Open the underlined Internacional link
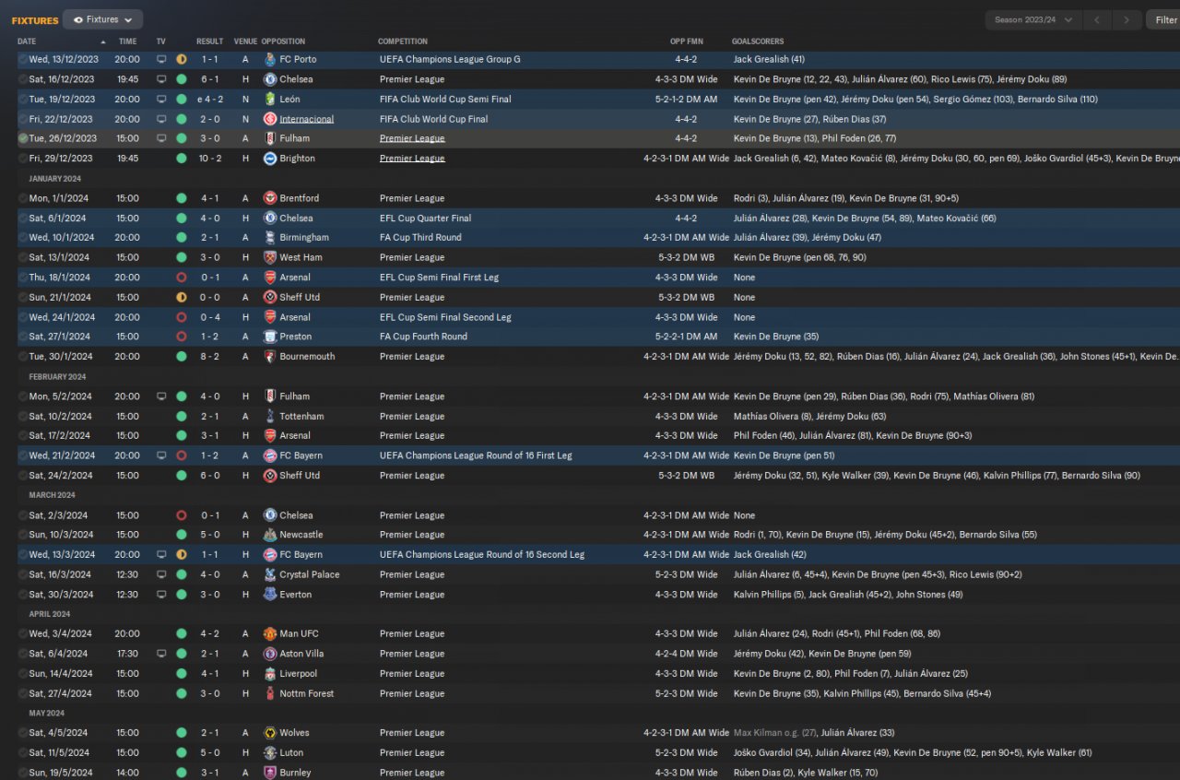The height and width of the screenshot is (780, 1180). (307, 119)
